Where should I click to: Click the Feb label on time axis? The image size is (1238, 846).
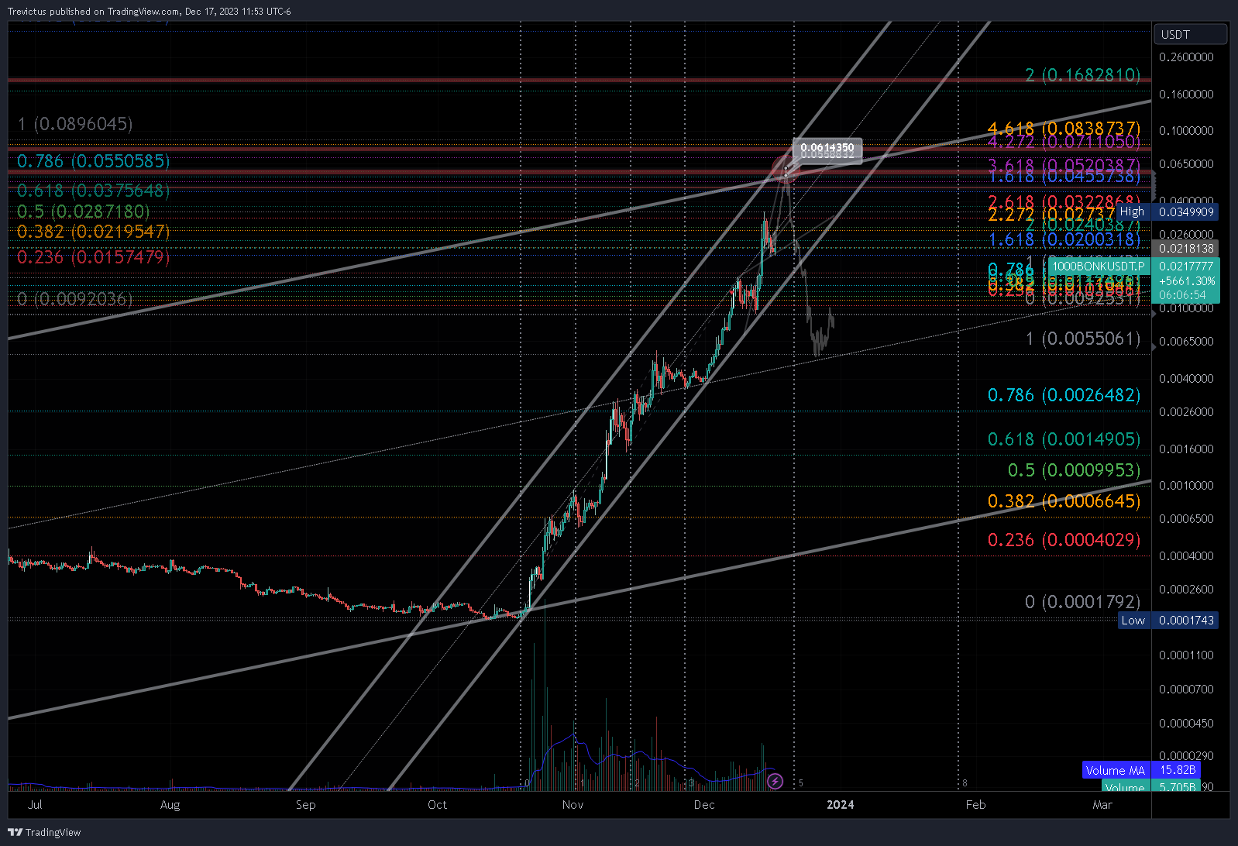pos(975,804)
